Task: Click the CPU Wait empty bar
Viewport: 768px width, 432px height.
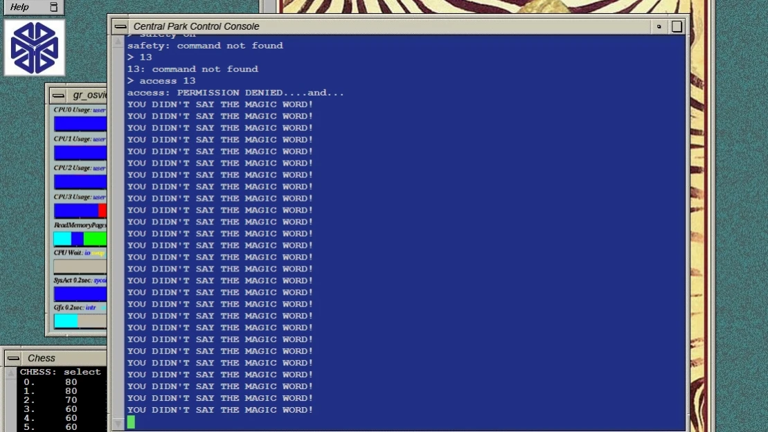Action: (80, 266)
